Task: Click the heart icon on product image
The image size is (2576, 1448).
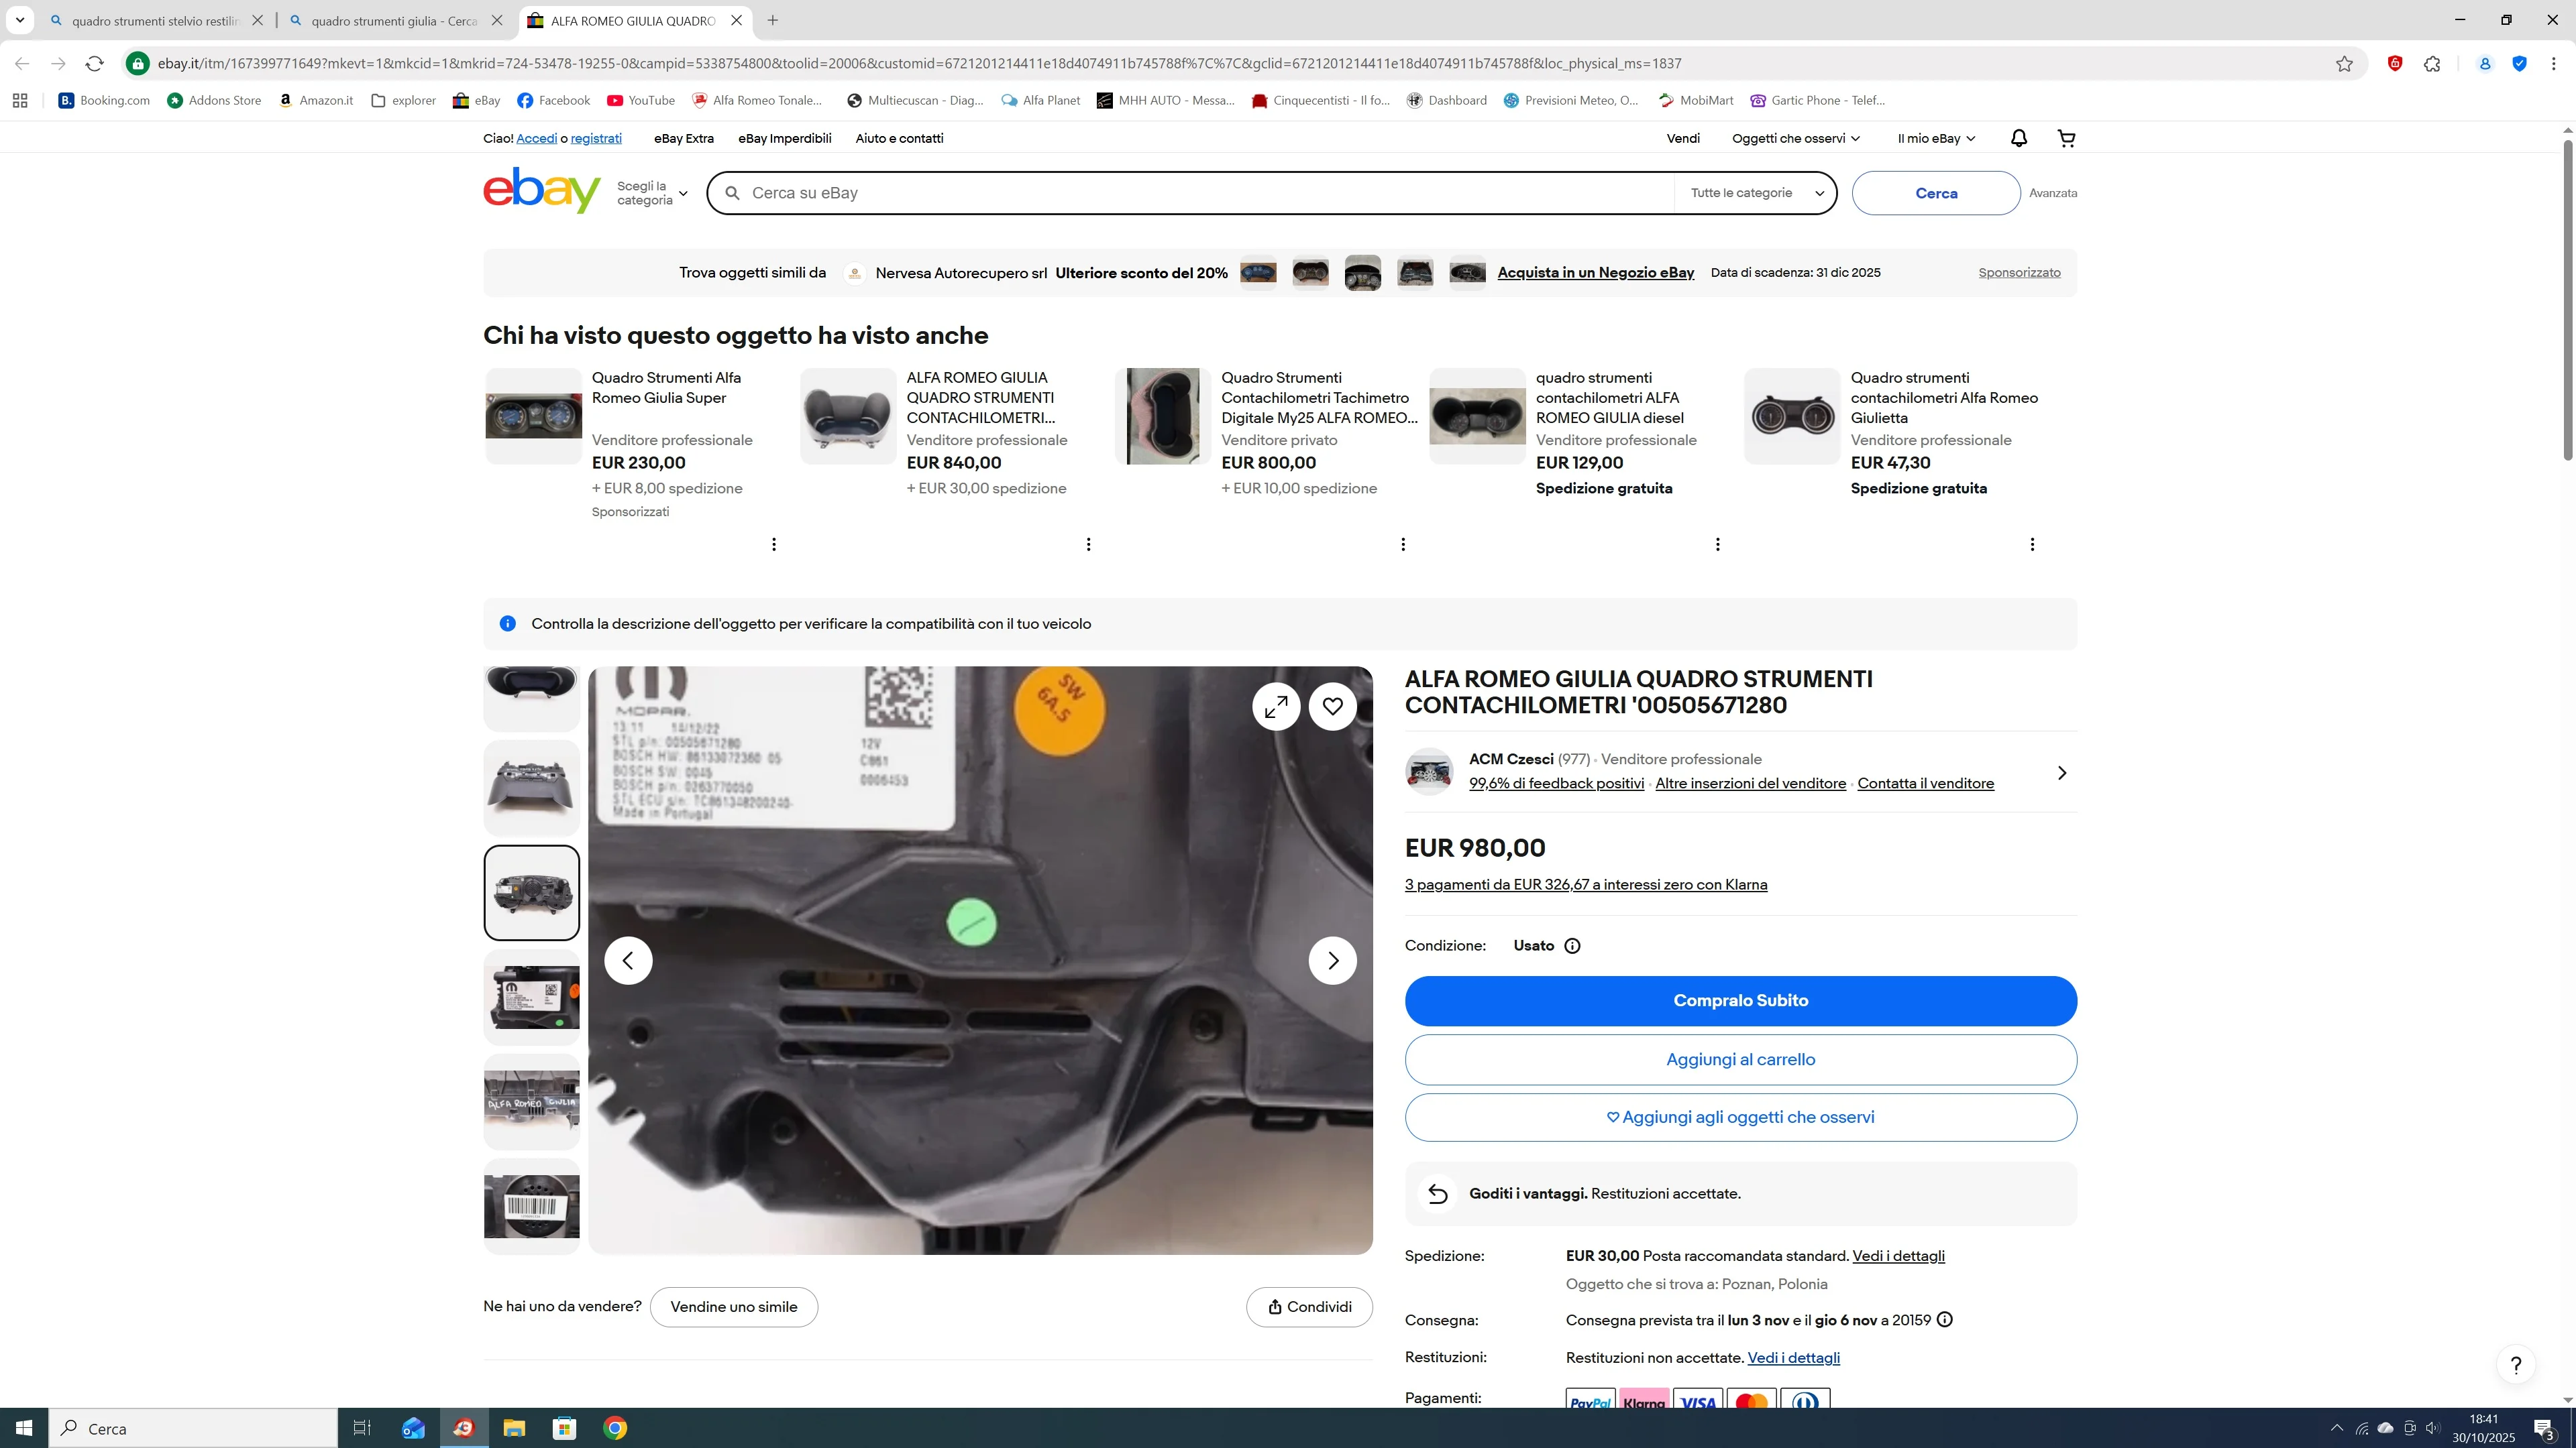Action: [1332, 707]
